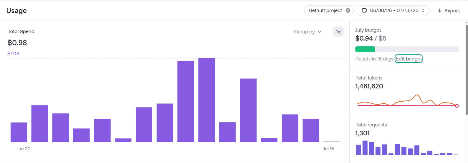Click the gray placeholder bar above Jul 15

click(x=332, y=141)
